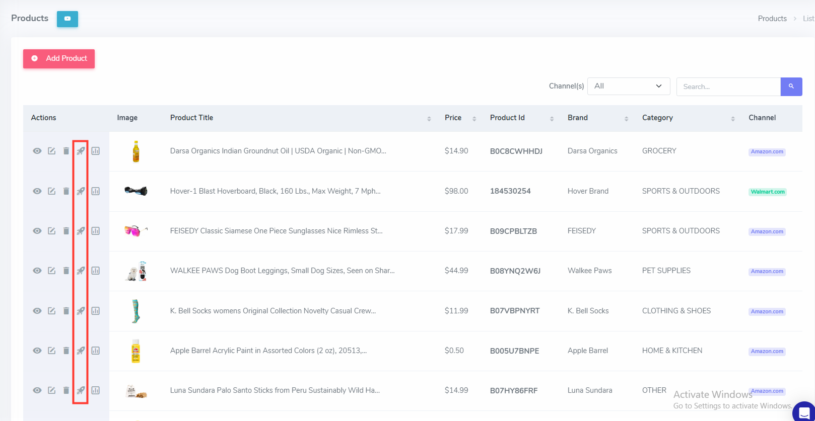Click the Products breadcrumb link
The width and height of the screenshot is (815, 421).
[772, 19]
